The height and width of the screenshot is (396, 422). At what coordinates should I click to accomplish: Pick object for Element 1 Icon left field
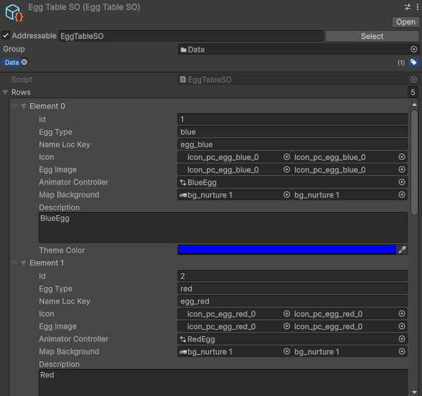pyautogui.click(x=287, y=314)
